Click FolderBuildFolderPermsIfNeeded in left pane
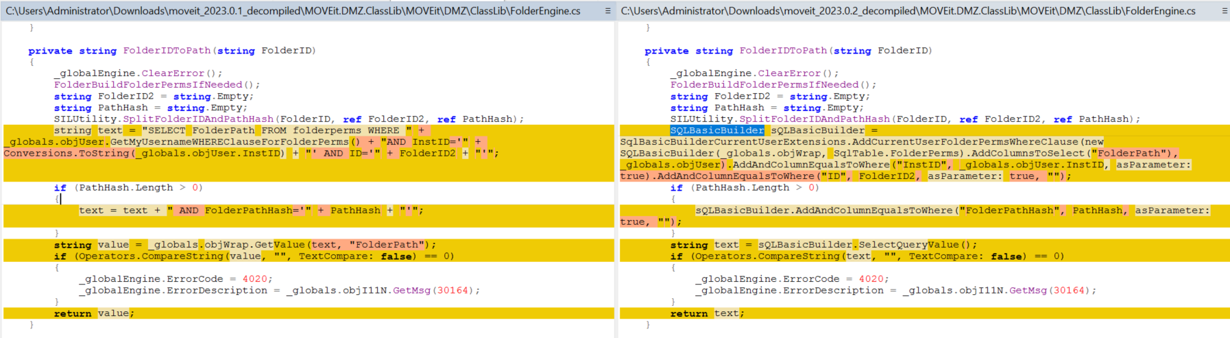The width and height of the screenshot is (1230, 338). point(148,85)
